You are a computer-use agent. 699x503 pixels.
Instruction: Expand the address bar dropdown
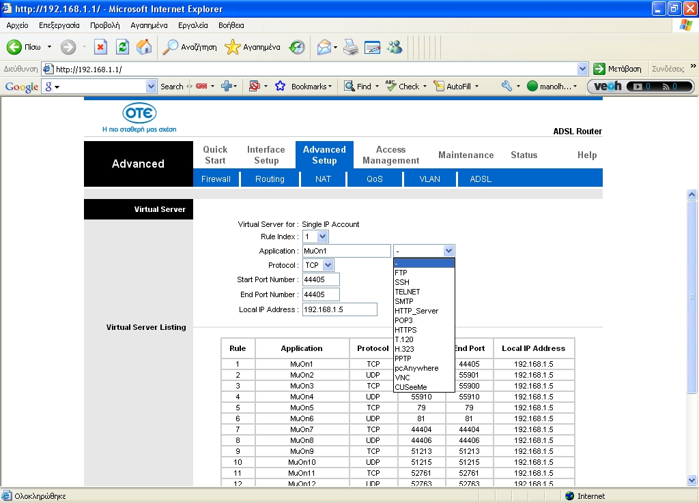(x=582, y=69)
